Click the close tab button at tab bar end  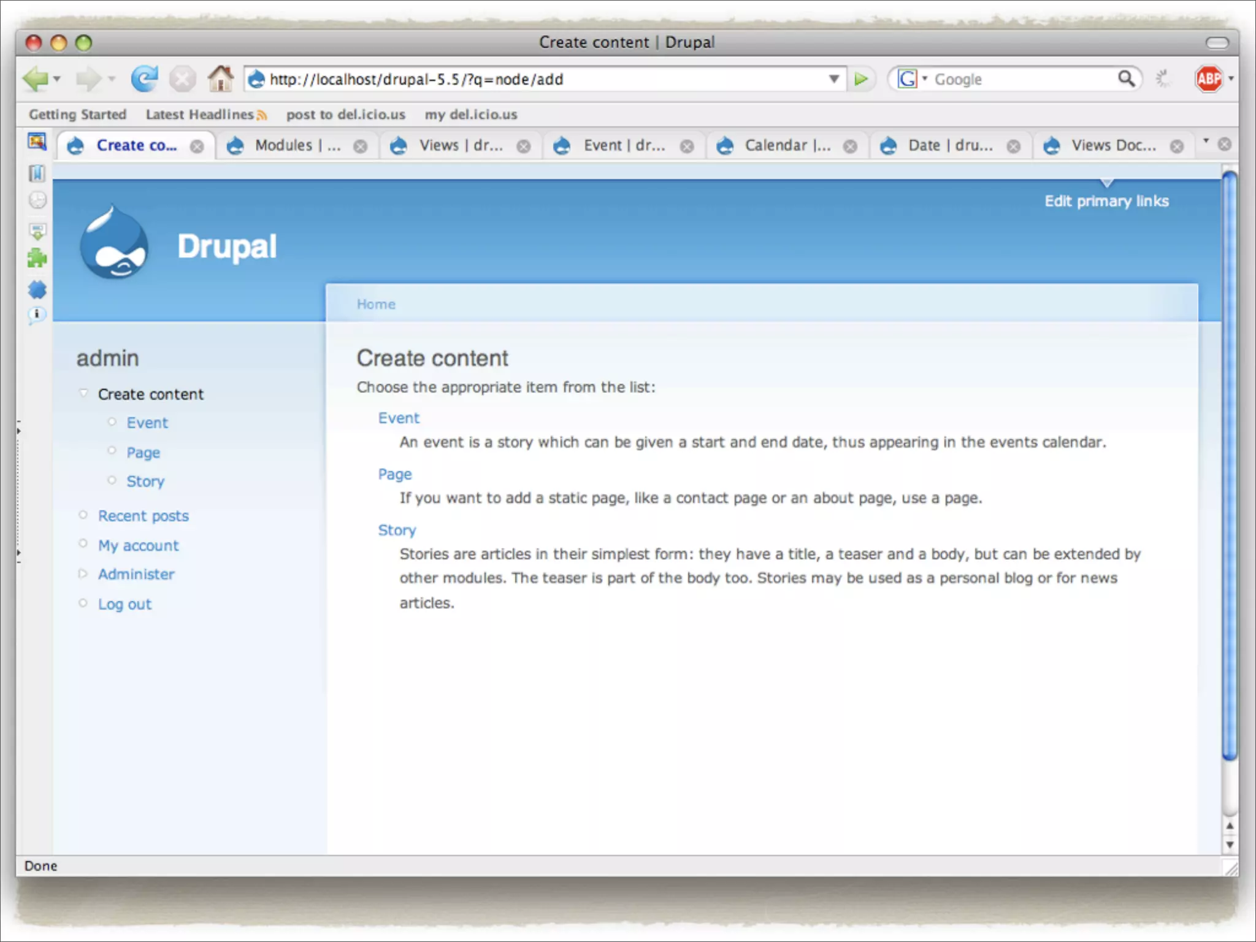click(1224, 144)
